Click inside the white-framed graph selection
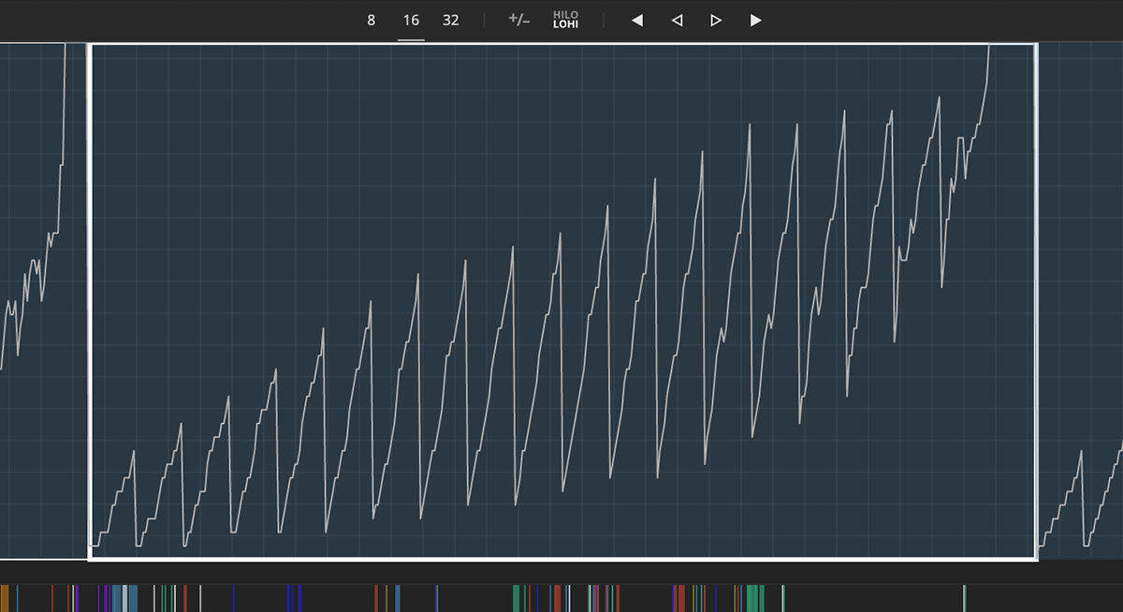1123x612 pixels. [561, 299]
